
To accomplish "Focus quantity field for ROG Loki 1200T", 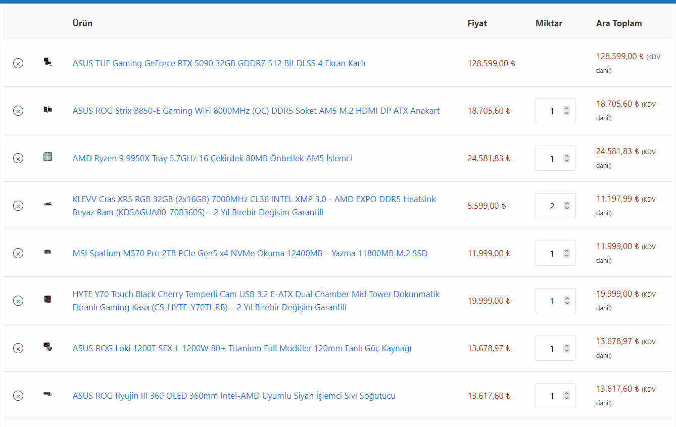I will [x=555, y=348].
